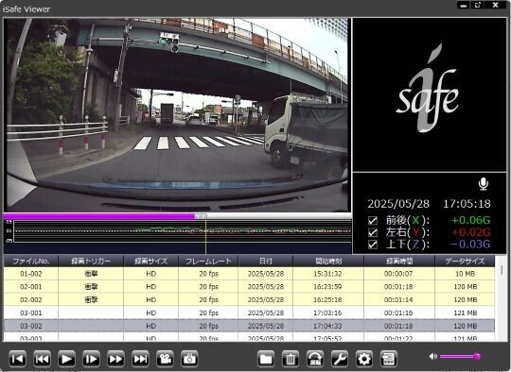Viewport: 511px width, 372px height.
Task: Click the +0.02G Y-axis value
Action: (470, 232)
